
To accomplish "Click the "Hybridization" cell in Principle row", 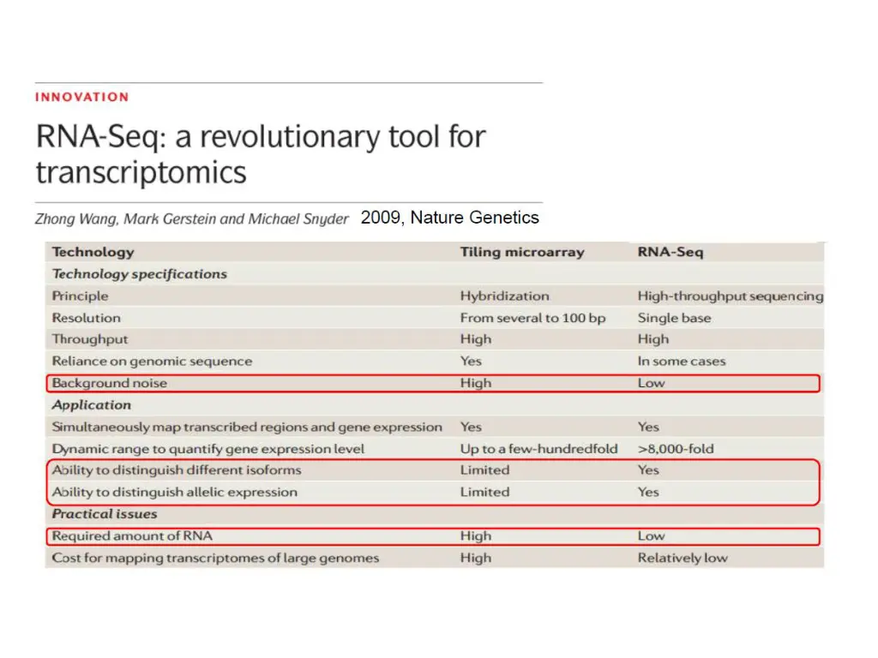I will pos(504,296).
